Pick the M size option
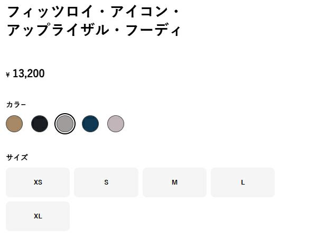Viewport: 317px width, 238px height. (174, 182)
